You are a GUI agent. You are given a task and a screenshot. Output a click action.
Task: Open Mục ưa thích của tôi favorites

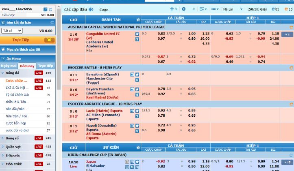28,49
